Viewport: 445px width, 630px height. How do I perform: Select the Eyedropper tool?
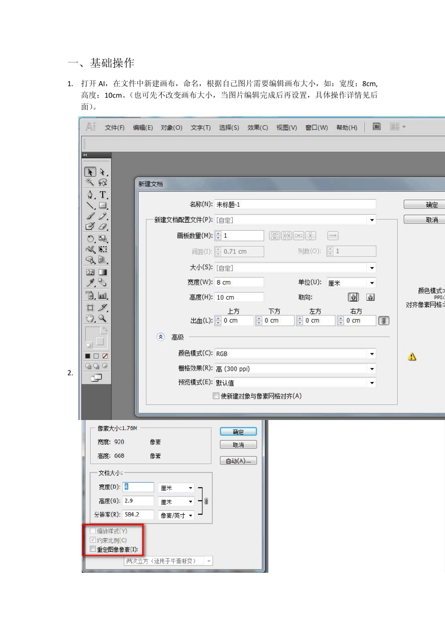pyautogui.click(x=90, y=283)
